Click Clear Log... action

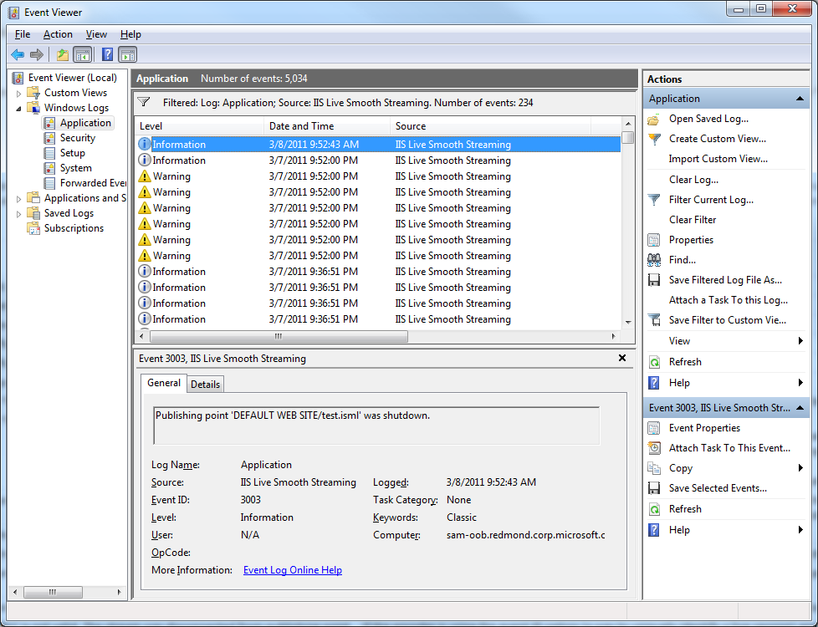pos(694,180)
